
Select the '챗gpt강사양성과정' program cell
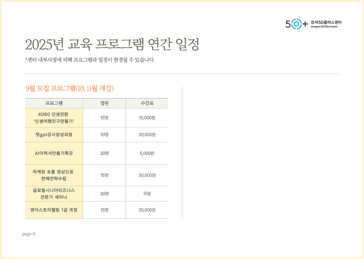(54, 135)
